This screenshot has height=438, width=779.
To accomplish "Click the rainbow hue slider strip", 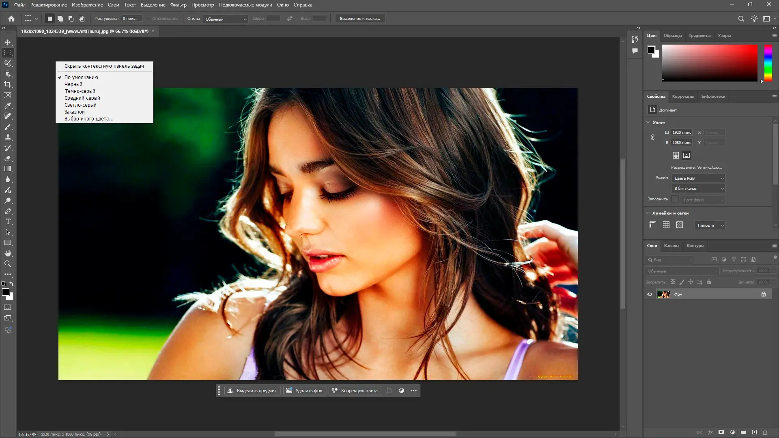I will pos(768,63).
